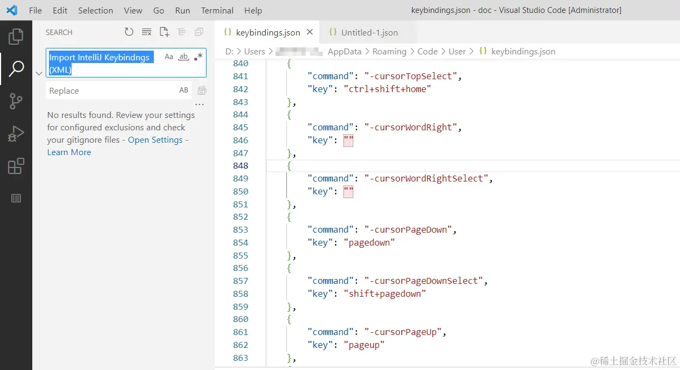The image size is (680, 370).
Task: Toggle search details with the ellipsis
Action: (x=200, y=104)
